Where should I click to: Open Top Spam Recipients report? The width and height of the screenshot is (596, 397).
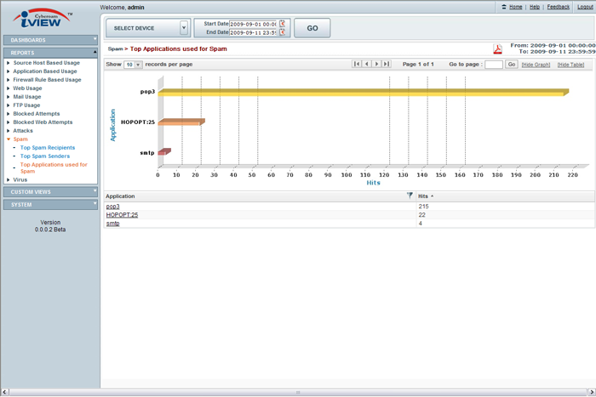(48, 148)
